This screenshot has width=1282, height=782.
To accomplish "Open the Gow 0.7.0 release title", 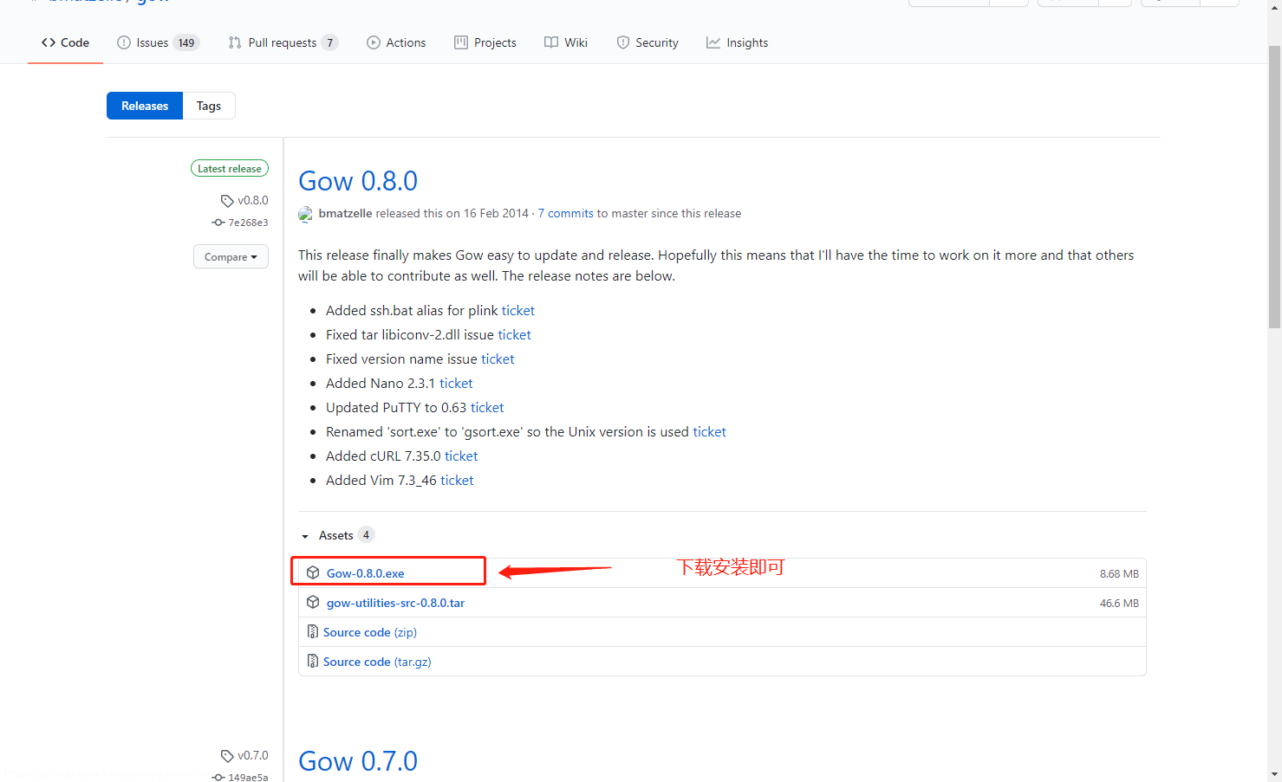I will (x=358, y=761).
